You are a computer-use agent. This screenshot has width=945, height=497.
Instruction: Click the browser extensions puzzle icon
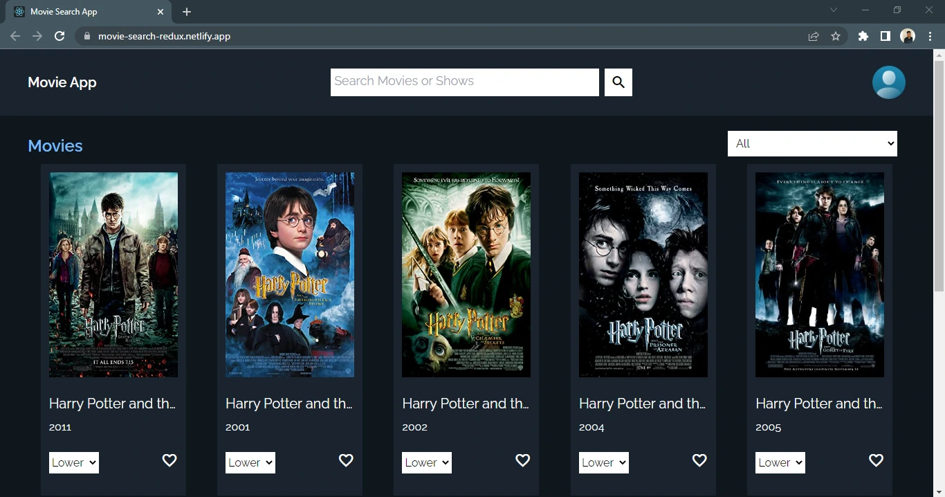tap(863, 35)
